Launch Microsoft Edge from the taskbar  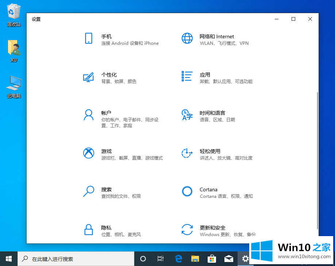(x=178, y=259)
